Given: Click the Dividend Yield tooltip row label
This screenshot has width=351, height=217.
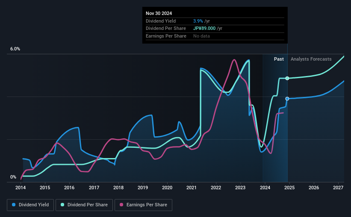Looking at the screenshot, I should [x=161, y=21].
